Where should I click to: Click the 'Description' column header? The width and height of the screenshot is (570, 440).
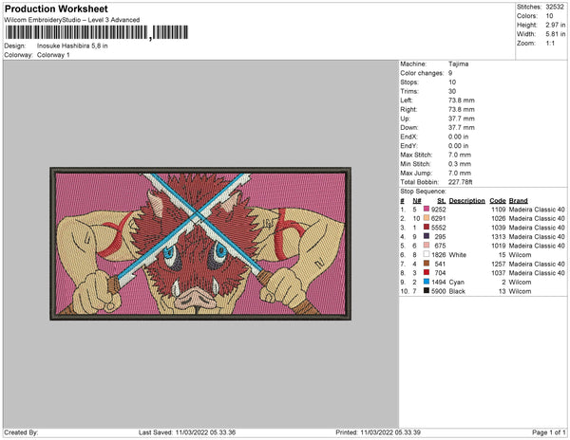pos(466,201)
